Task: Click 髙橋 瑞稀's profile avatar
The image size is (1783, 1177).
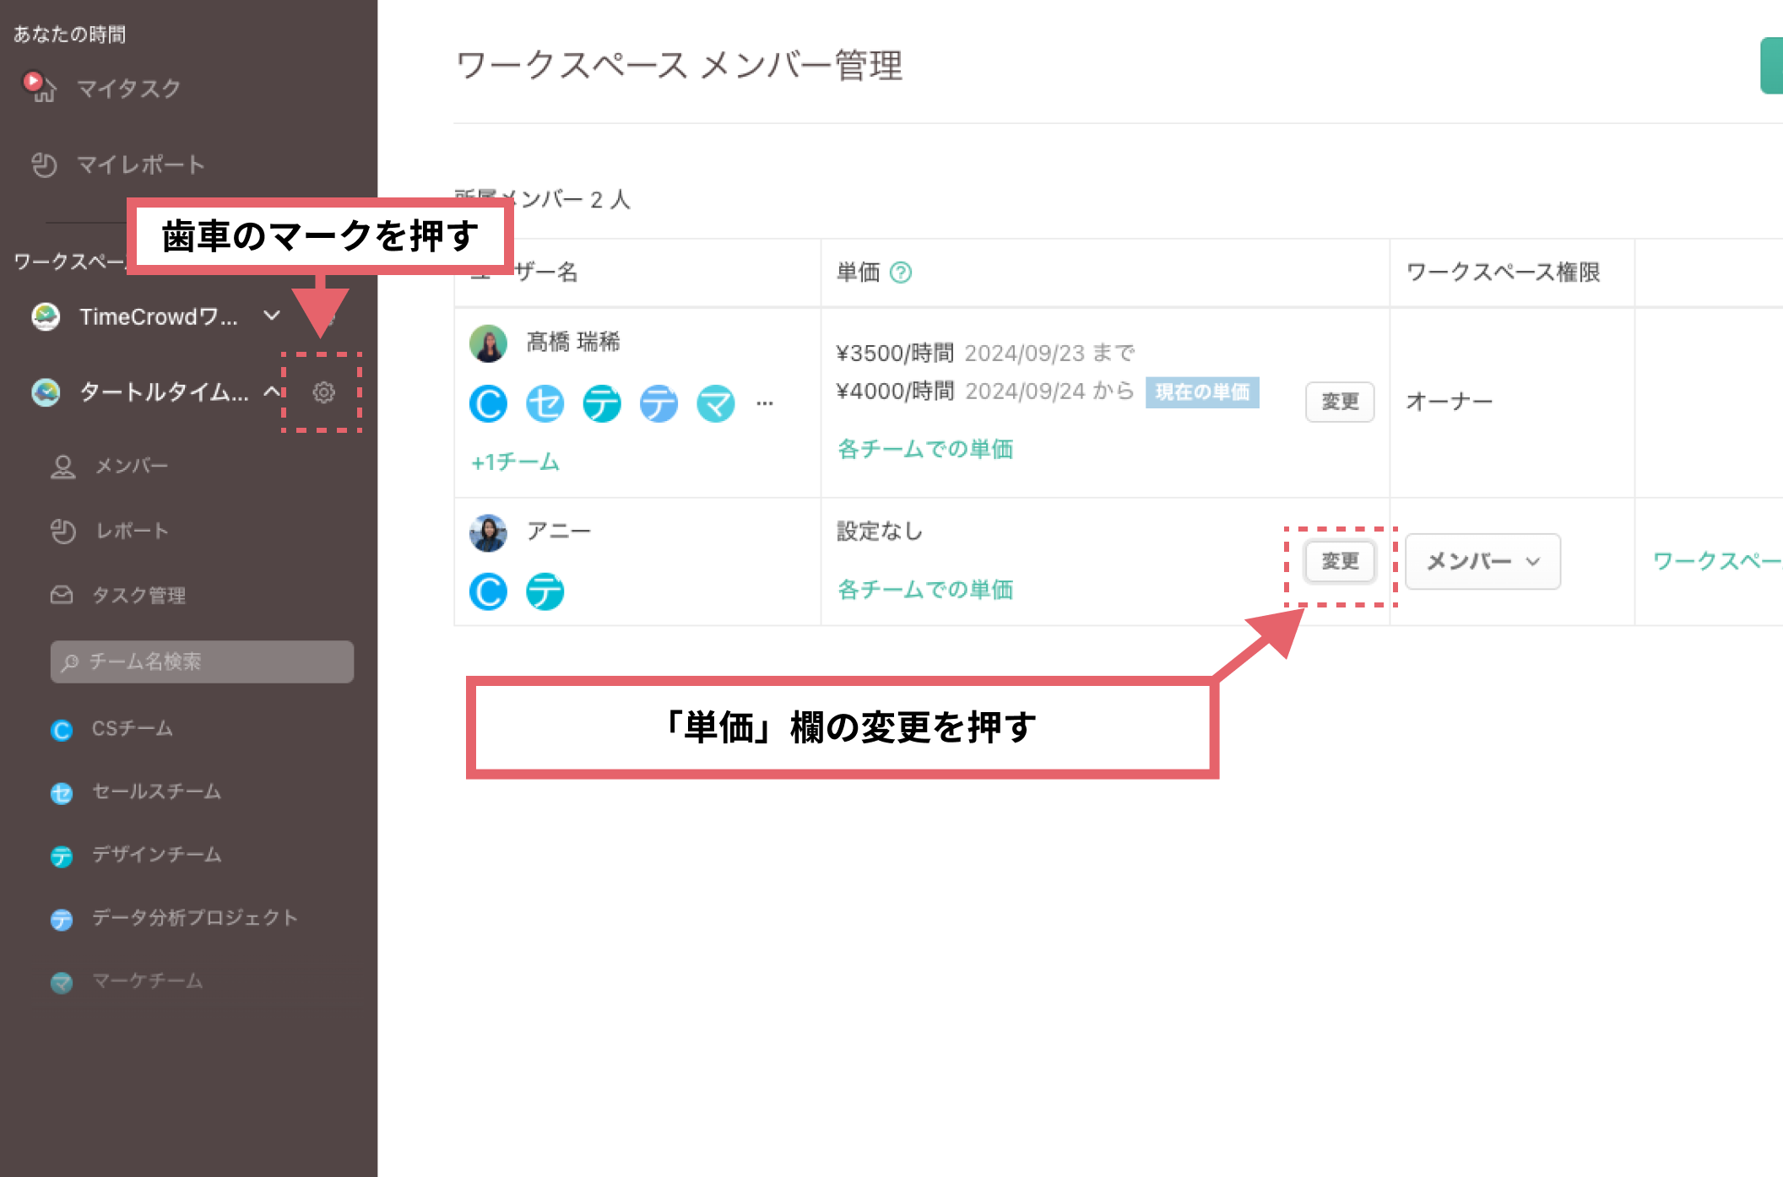Action: click(488, 343)
